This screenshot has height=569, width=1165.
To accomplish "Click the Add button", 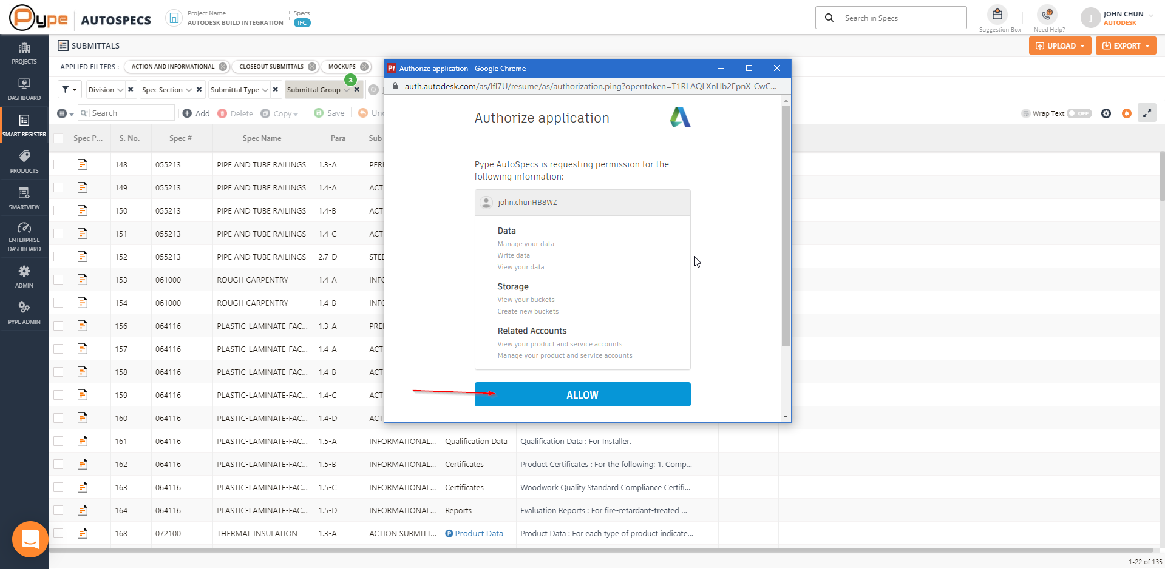I will [196, 113].
